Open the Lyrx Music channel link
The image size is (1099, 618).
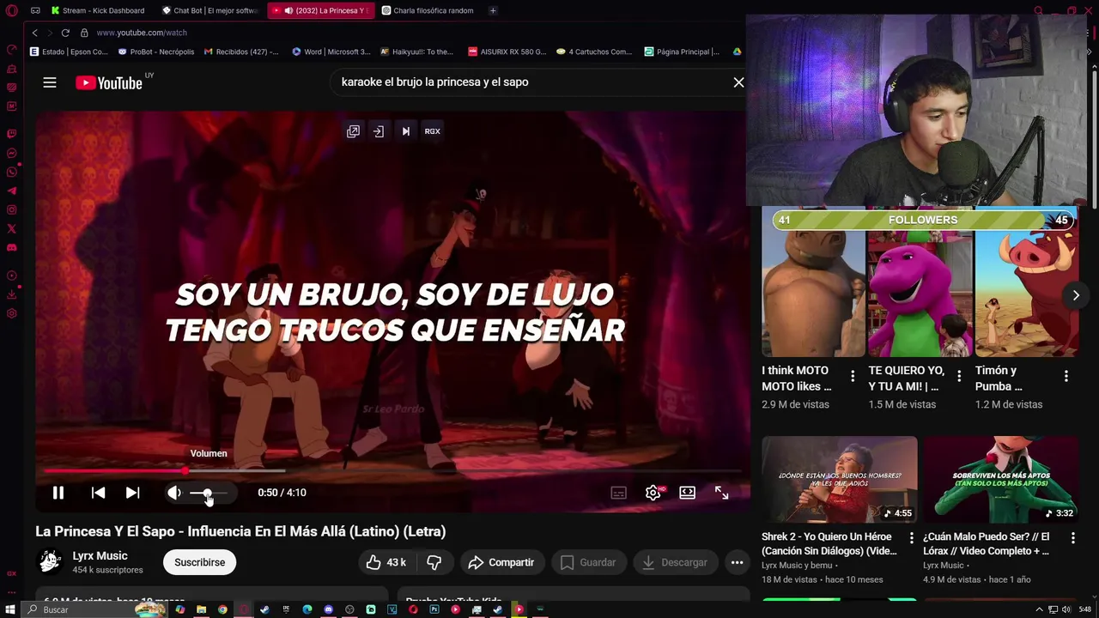100,555
